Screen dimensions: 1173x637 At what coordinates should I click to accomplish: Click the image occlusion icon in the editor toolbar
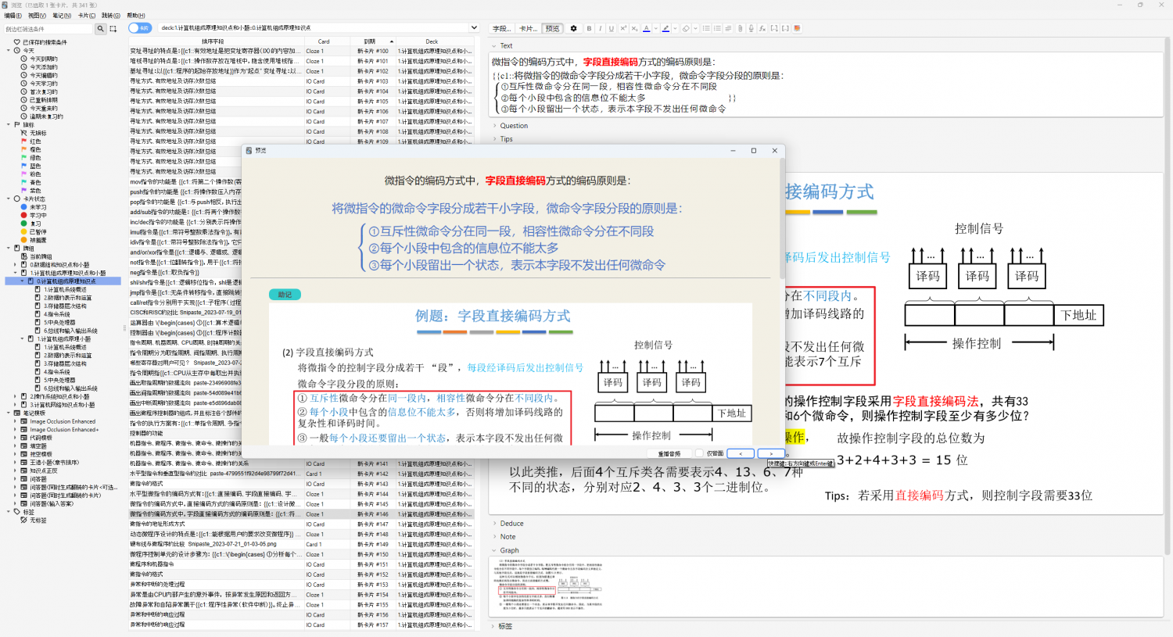[797, 28]
